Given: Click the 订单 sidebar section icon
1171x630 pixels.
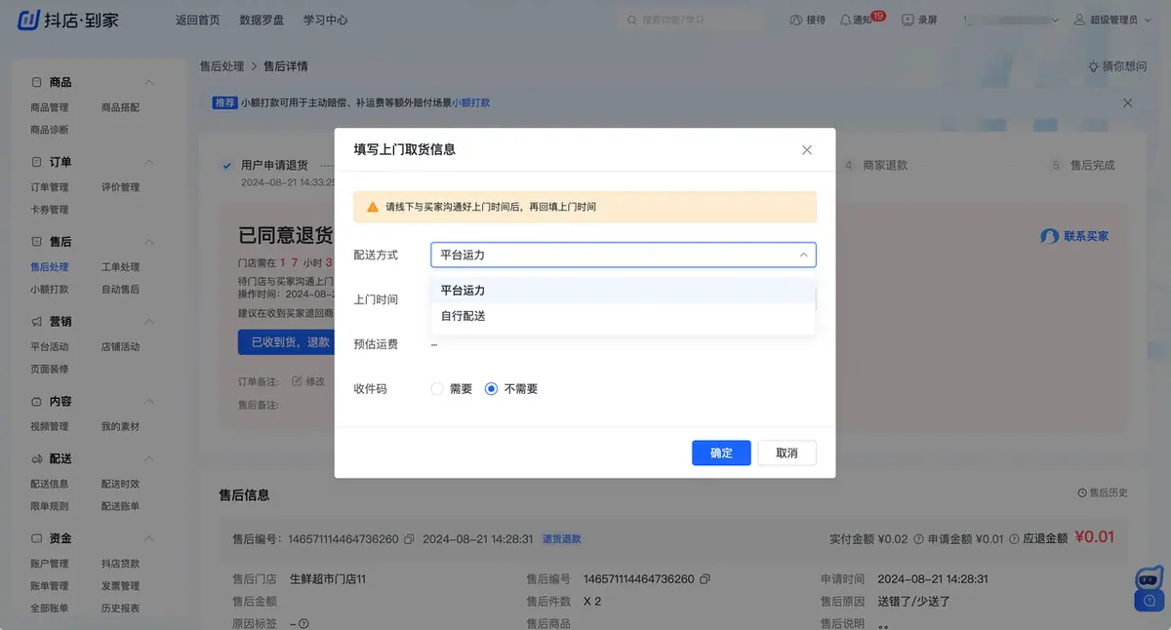Looking at the screenshot, I should point(36,162).
